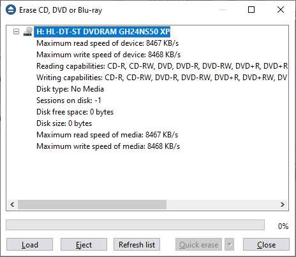296x257 pixels.
Task: Click the blue eject app icon in title bar
Action: [11, 10]
